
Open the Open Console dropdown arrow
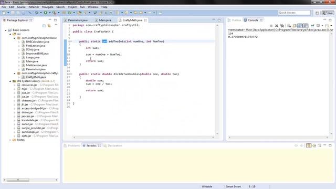[331, 26]
